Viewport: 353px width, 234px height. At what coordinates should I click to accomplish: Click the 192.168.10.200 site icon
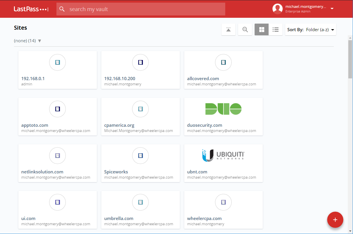pyautogui.click(x=141, y=62)
